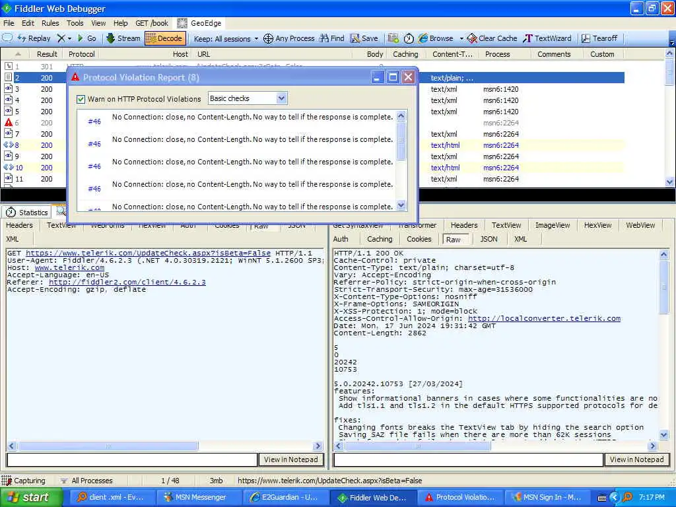Click the Save toolbar button

(364, 38)
